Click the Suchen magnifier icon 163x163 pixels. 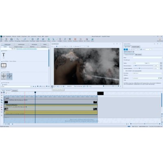(65, 39)
